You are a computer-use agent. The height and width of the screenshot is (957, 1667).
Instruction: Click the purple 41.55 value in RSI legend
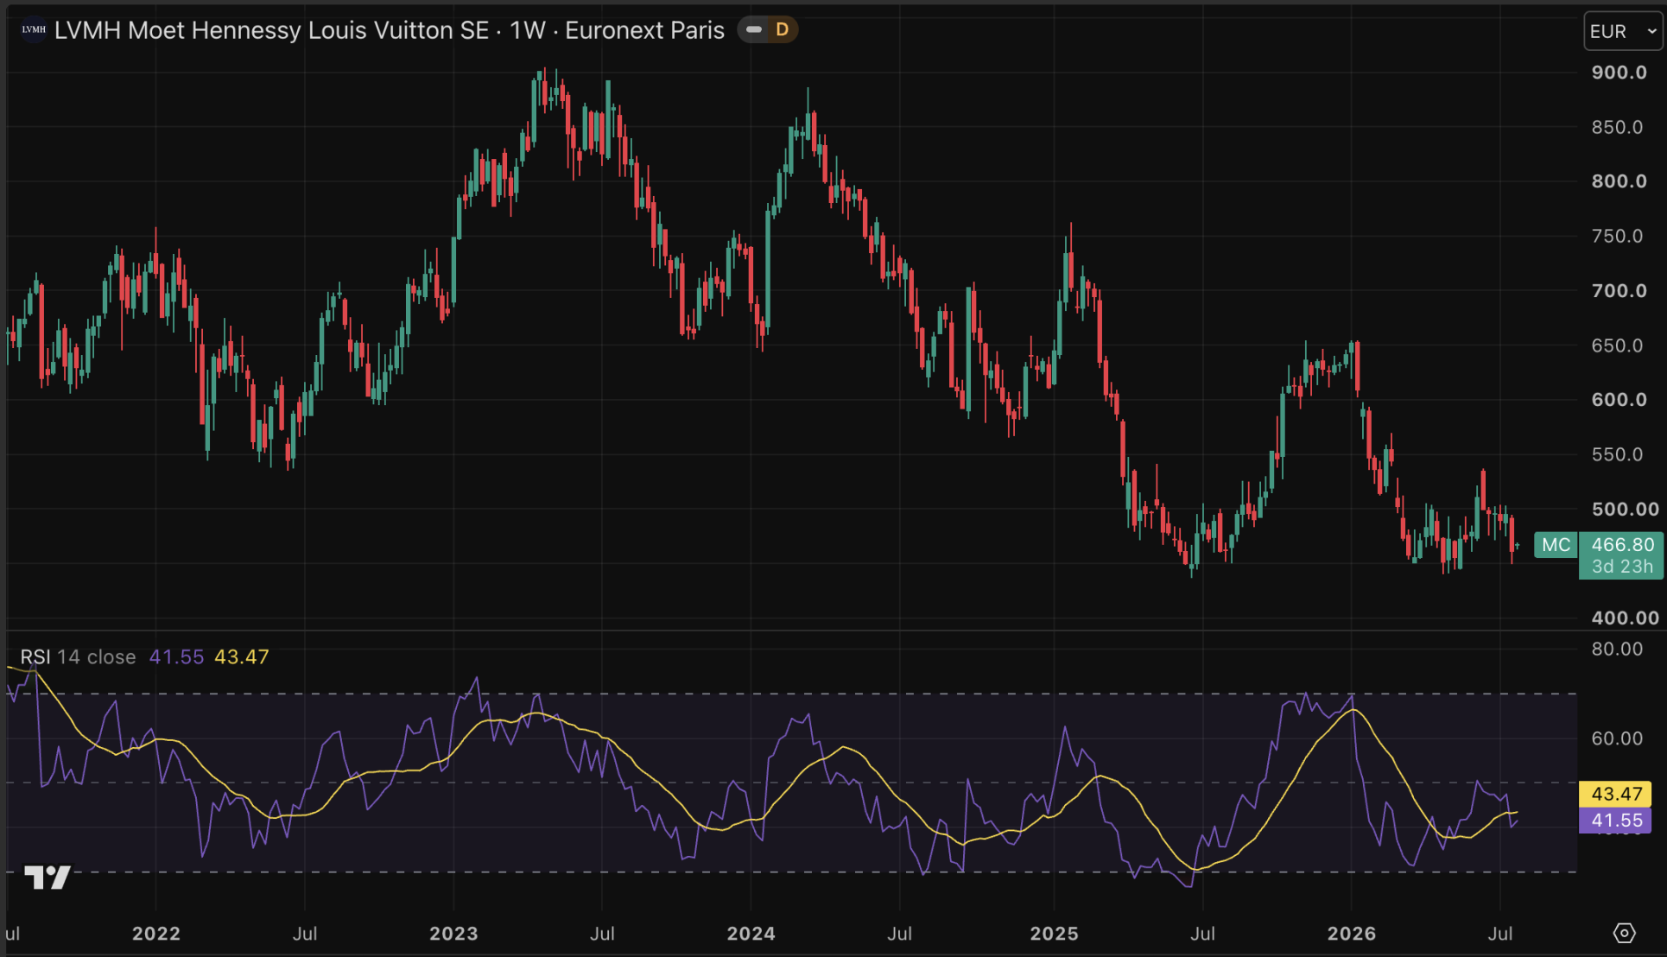(176, 657)
